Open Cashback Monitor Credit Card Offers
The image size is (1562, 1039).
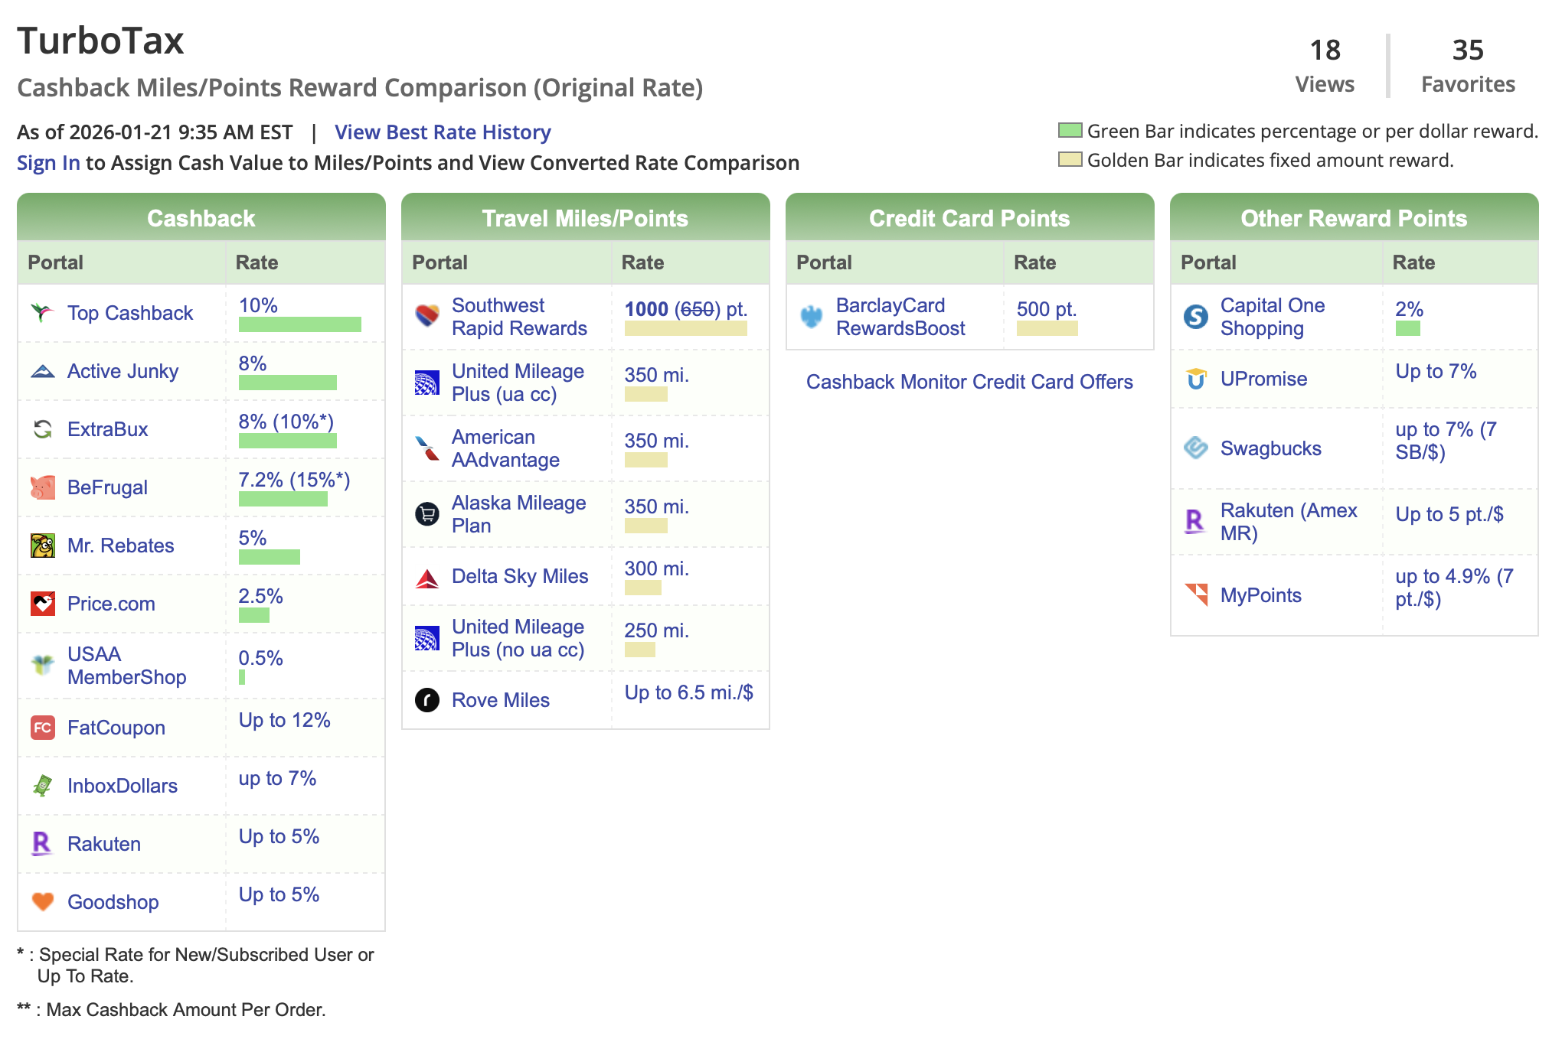click(969, 382)
